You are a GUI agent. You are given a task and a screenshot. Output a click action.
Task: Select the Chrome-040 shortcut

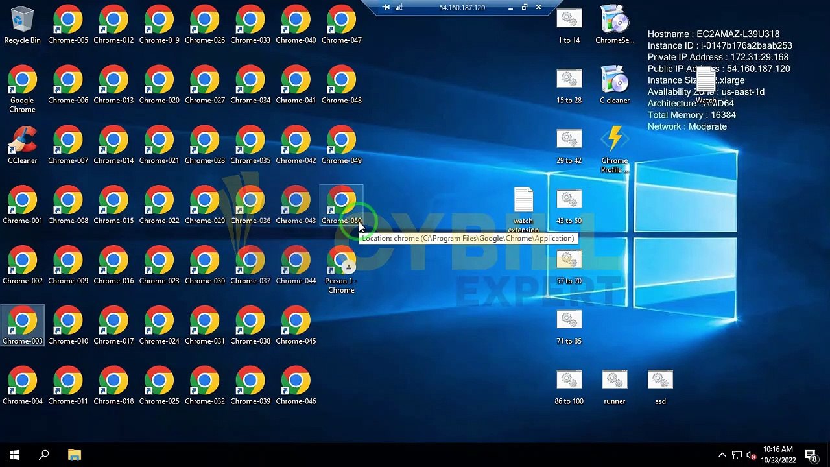296,26
